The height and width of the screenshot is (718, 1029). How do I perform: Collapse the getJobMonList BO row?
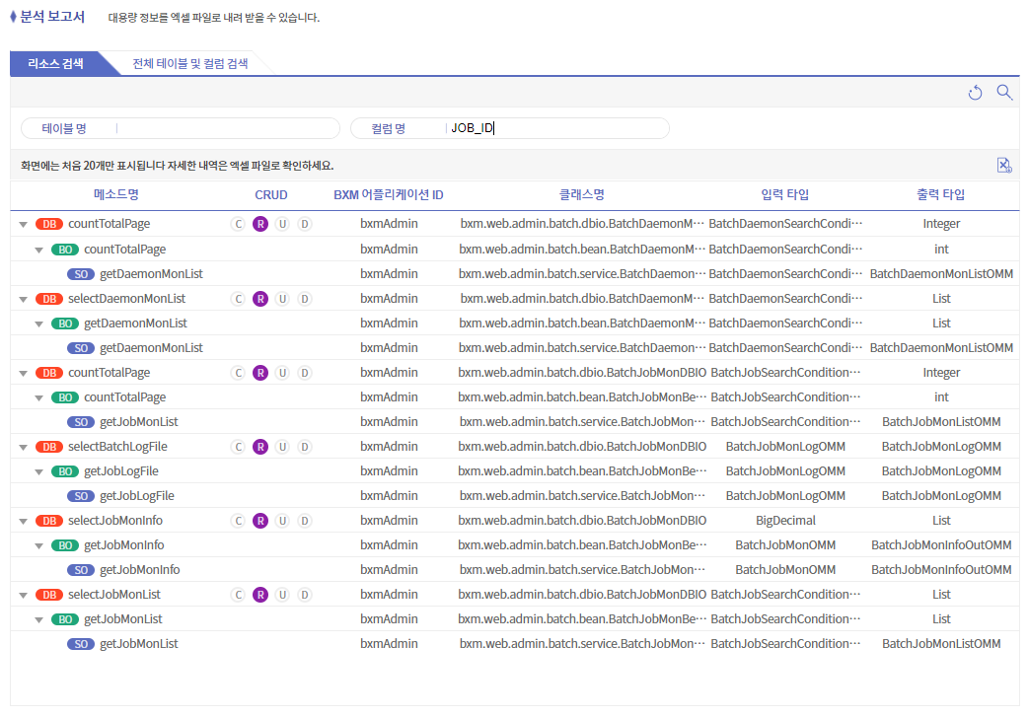tap(39, 621)
